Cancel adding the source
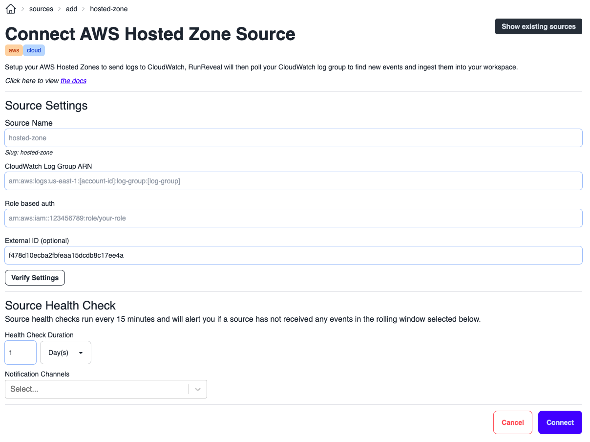This screenshot has height=442, width=590. click(x=512, y=422)
